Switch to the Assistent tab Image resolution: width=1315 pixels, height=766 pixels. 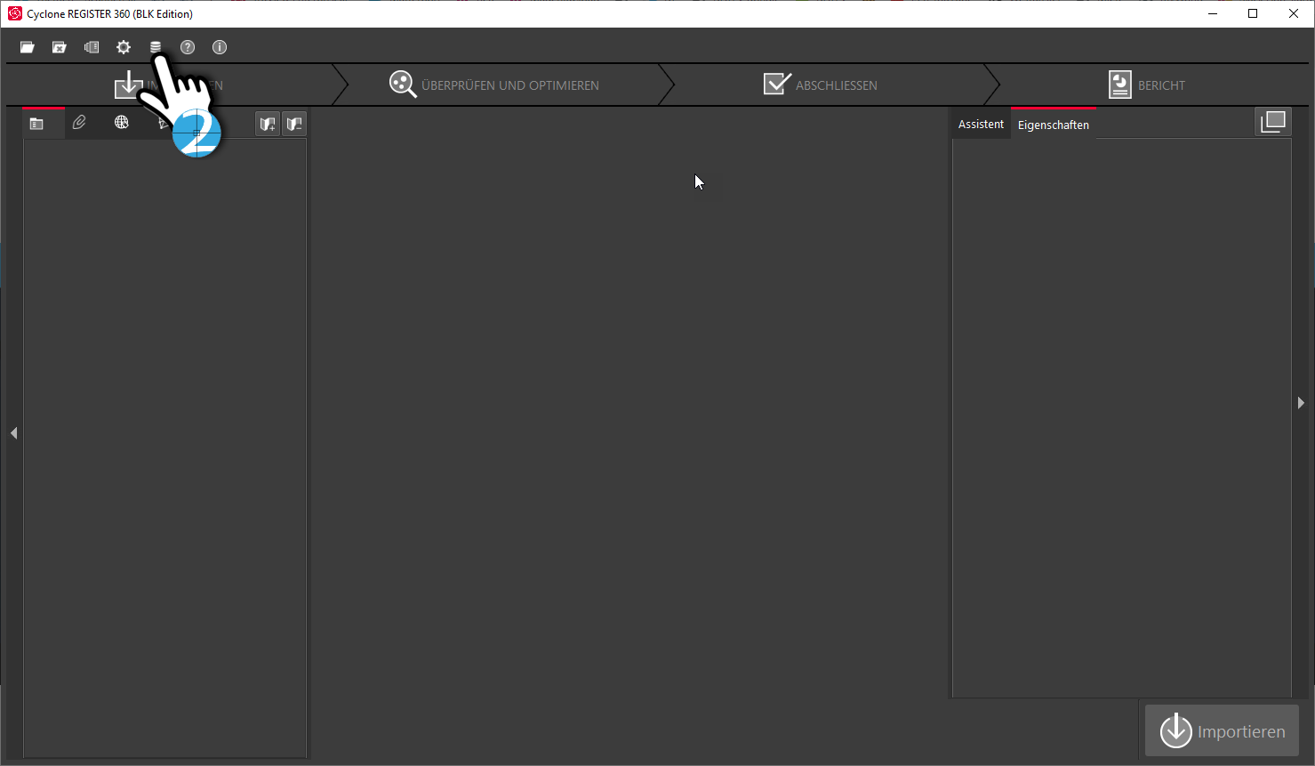click(x=981, y=125)
